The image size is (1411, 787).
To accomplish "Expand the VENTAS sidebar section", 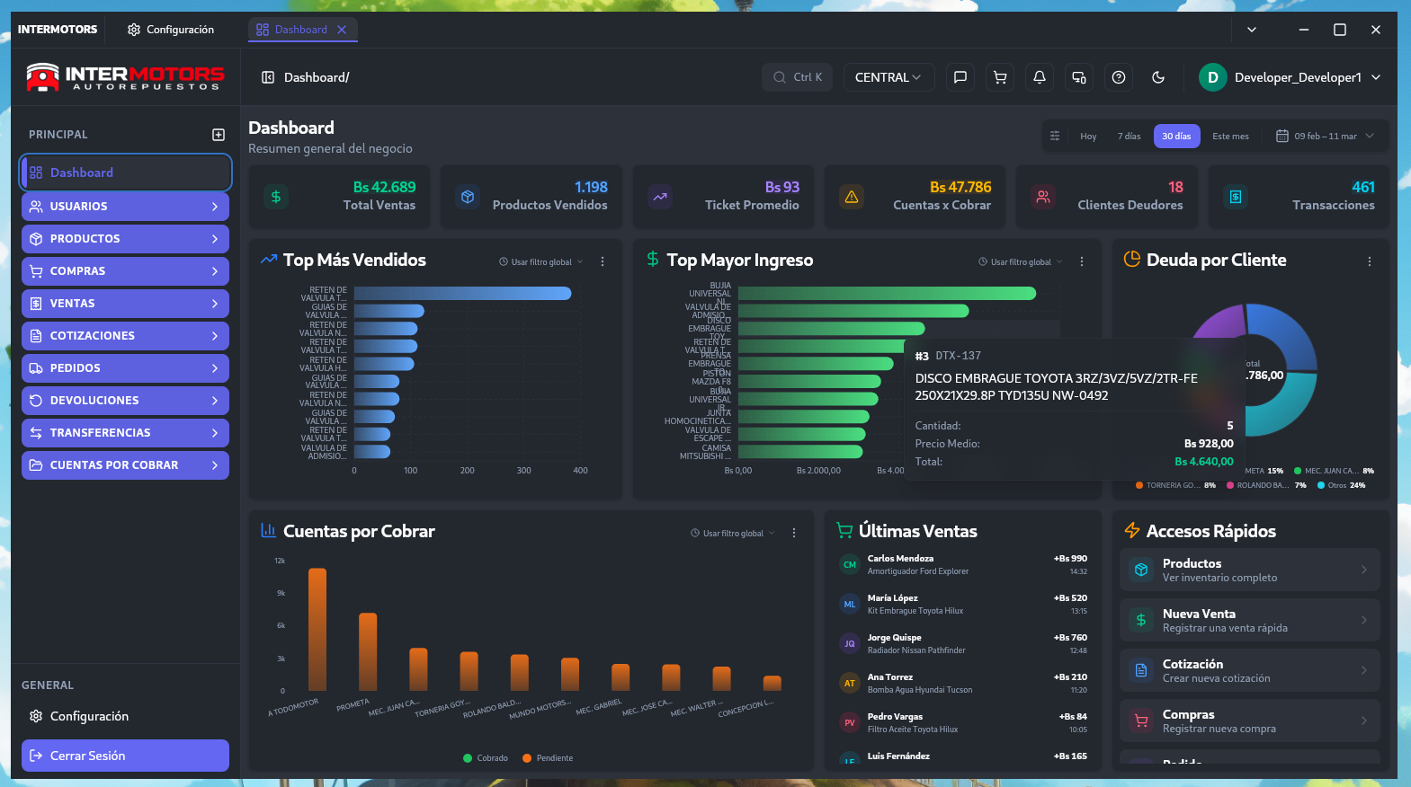I will [125, 304].
